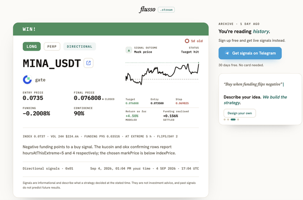Click Directional signals · 0x01 text
The height and width of the screenshot is (200, 303).
click(x=48, y=168)
